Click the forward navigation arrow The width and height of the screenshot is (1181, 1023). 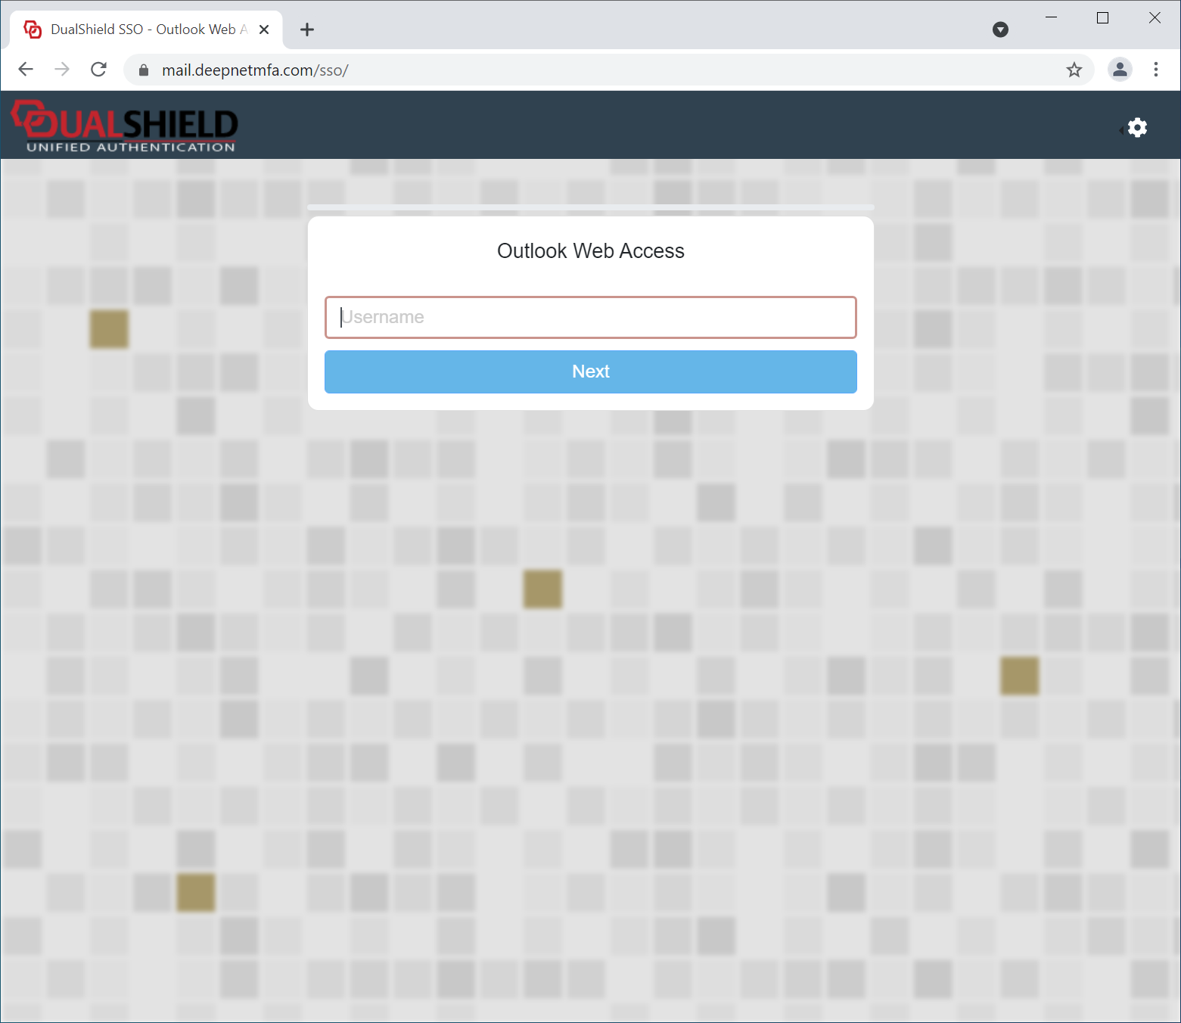62,70
